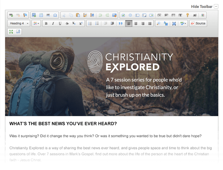The image size is (223, 170).
Task: Click the Hide Toolbar link
Action: point(202,6)
